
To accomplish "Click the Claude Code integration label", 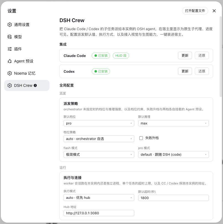I will coord(75,56).
